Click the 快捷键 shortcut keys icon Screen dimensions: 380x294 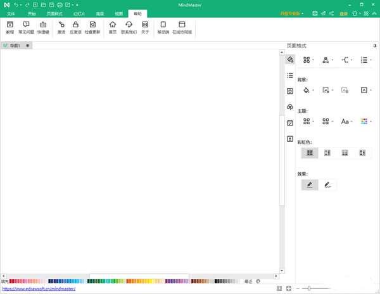(42, 27)
